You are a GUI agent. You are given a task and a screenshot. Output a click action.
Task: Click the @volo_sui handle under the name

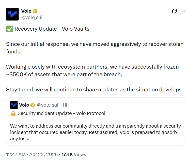coord(32,17)
